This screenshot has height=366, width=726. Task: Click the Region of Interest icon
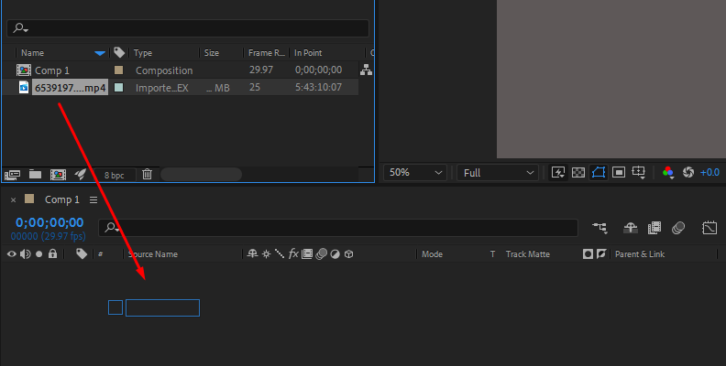(619, 172)
